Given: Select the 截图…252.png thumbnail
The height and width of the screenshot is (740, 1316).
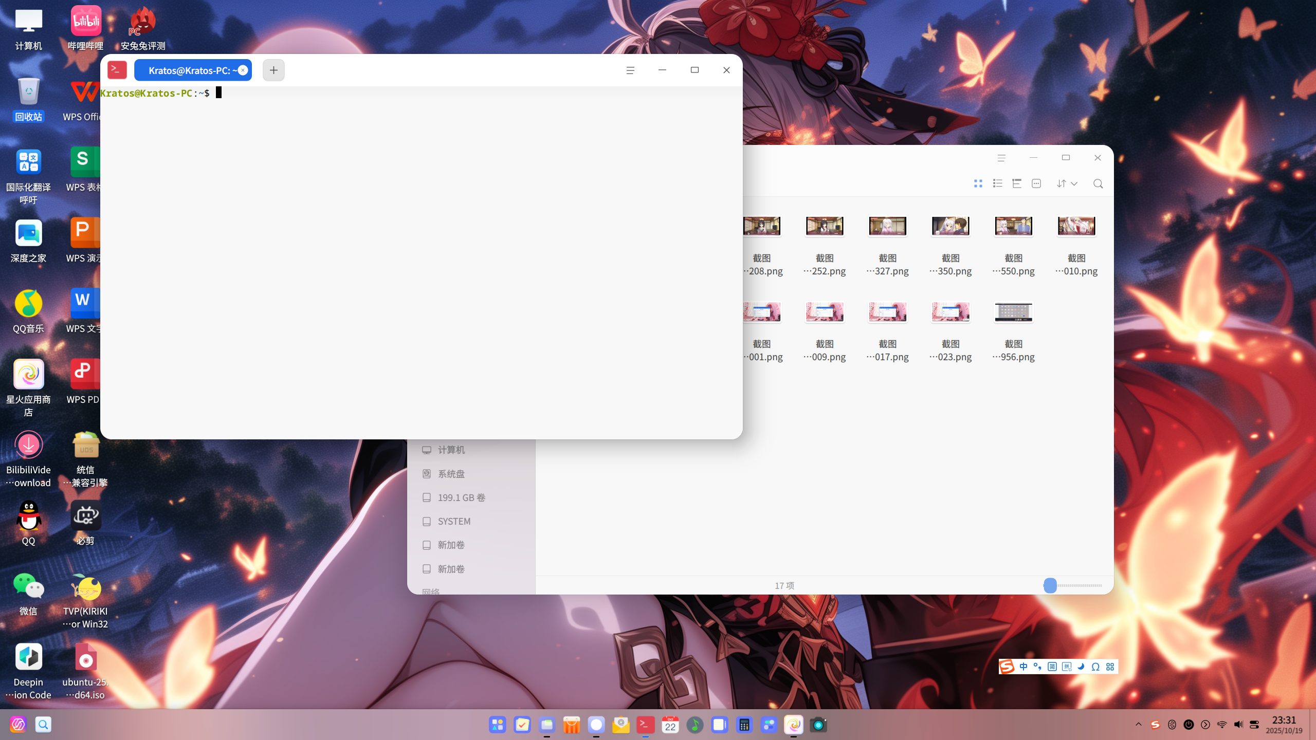Looking at the screenshot, I should click(x=825, y=226).
